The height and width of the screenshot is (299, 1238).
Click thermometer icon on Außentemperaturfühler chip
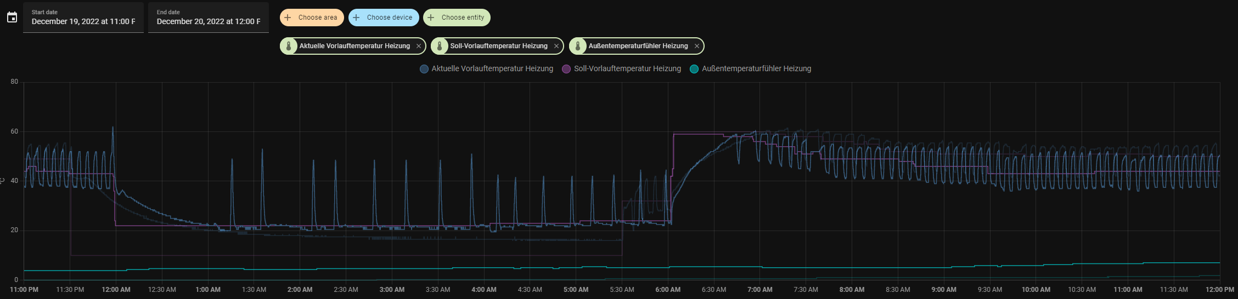pyautogui.click(x=578, y=46)
